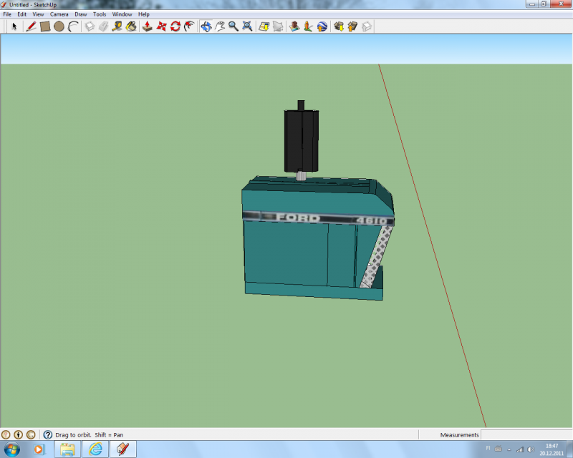Click the Share Model icon

coord(352,26)
